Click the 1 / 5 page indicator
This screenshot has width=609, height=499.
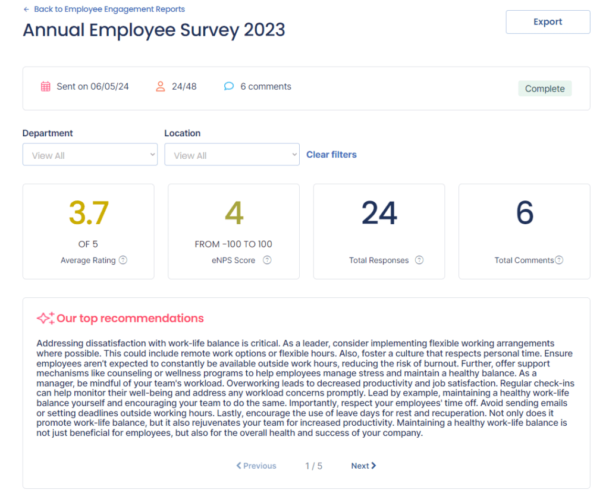(313, 466)
